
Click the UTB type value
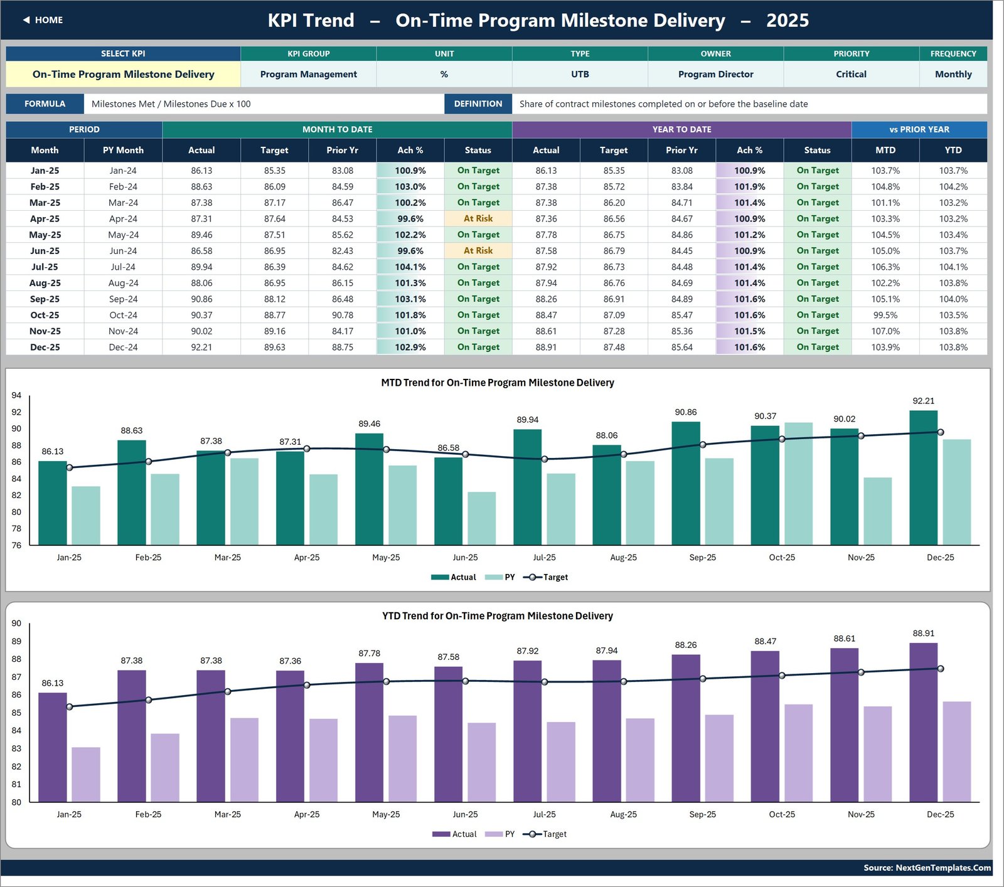point(580,74)
